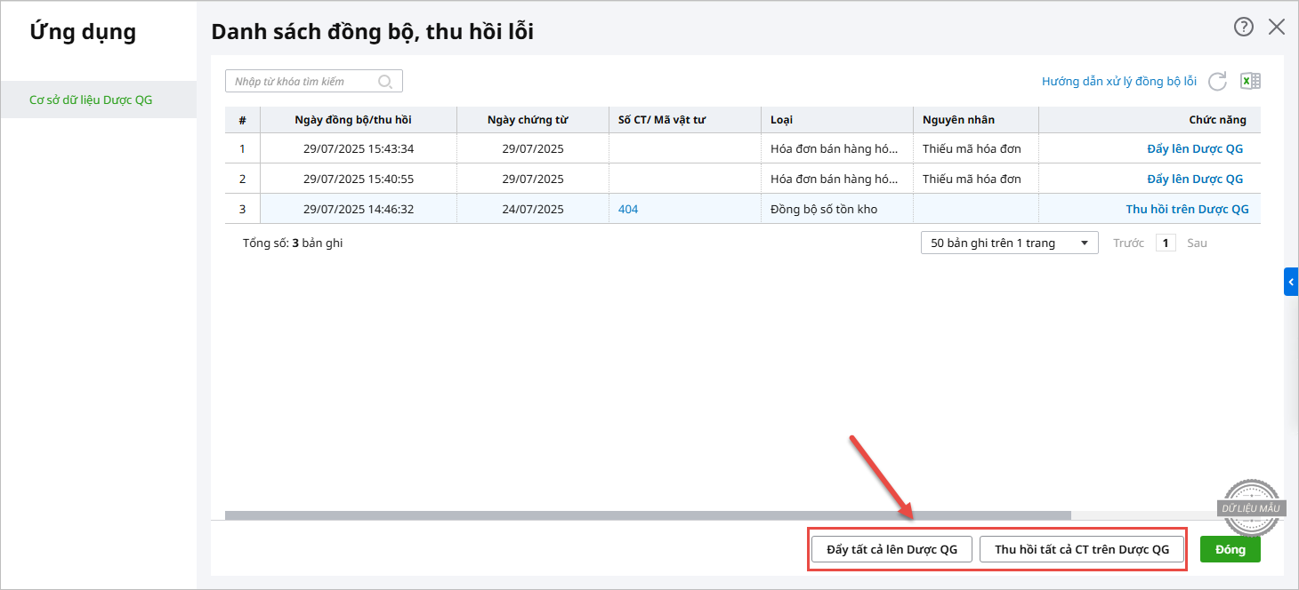
Task: Select the 24/07/2025 document date cell
Action: (533, 209)
